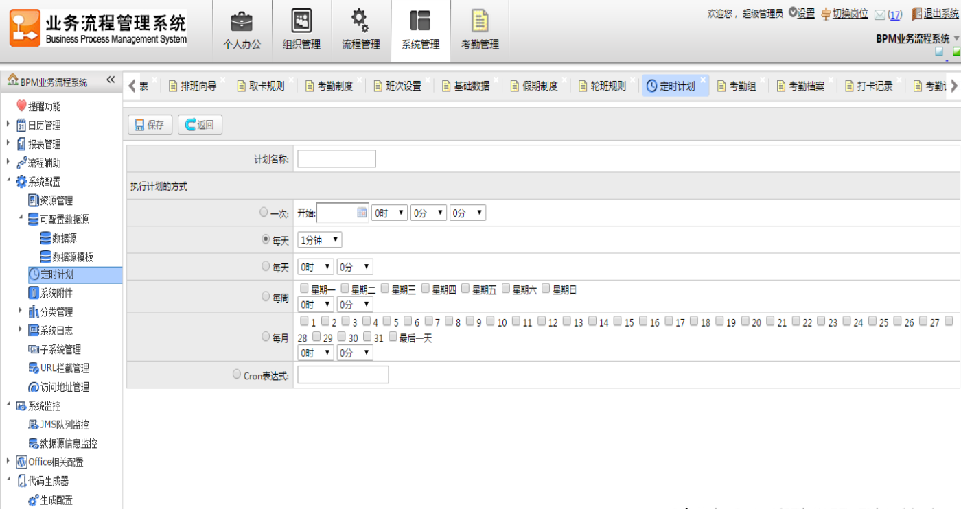The width and height of the screenshot is (961, 509).
Task: Tick the 最后一天 checkbox
Action: coord(393,337)
